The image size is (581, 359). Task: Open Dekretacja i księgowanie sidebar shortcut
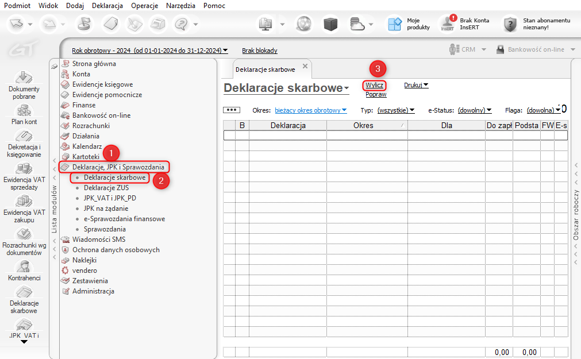[x=24, y=144]
